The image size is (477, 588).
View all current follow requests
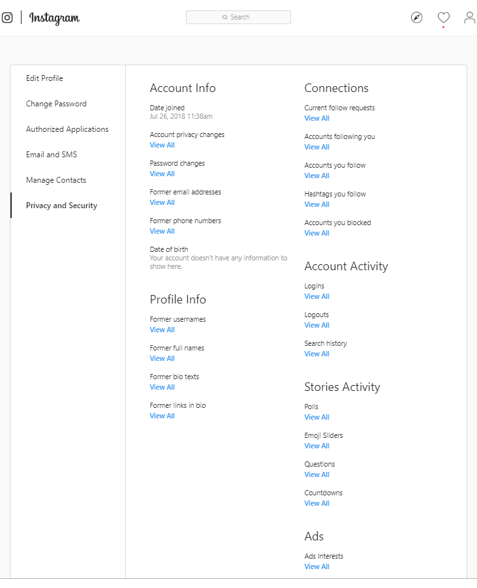tap(317, 119)
